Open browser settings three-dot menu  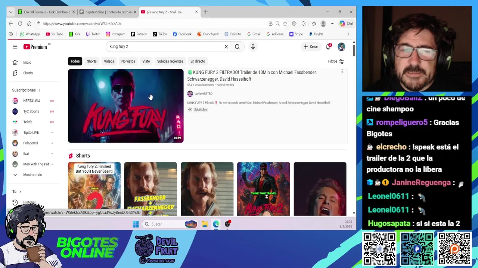click(332, 23)
